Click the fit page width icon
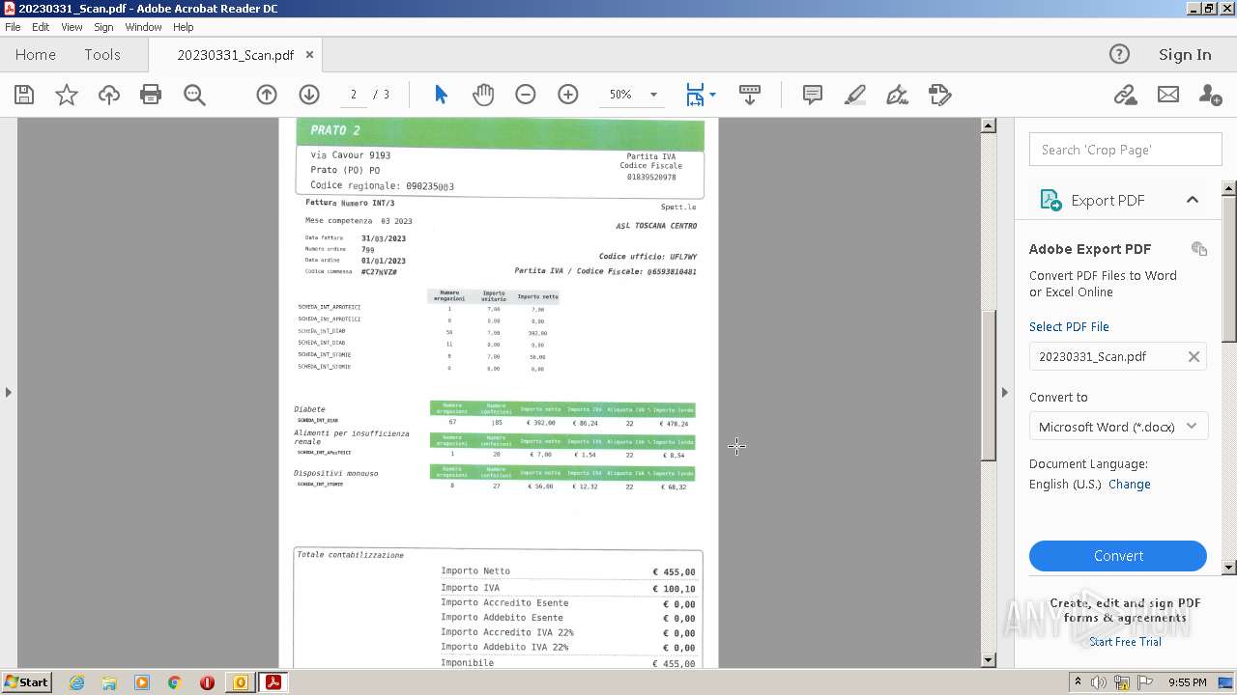 (695, 95)
